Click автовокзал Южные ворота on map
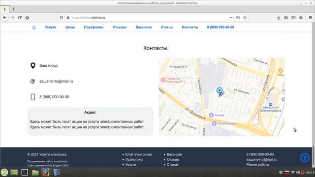315x177 pixels. 271,108
